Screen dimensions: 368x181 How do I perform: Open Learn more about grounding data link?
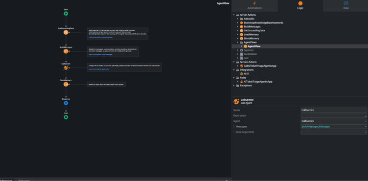100,37
